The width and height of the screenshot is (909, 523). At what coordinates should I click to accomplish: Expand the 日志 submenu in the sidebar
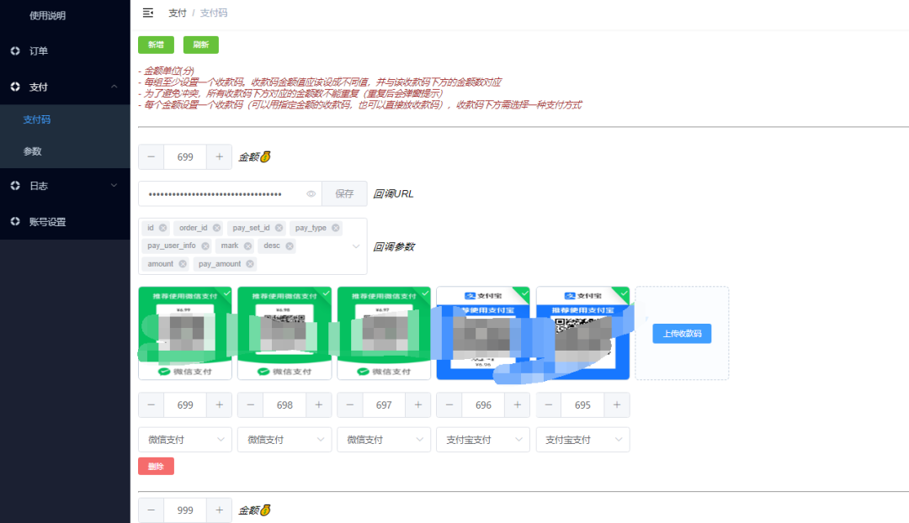point(114,185)
